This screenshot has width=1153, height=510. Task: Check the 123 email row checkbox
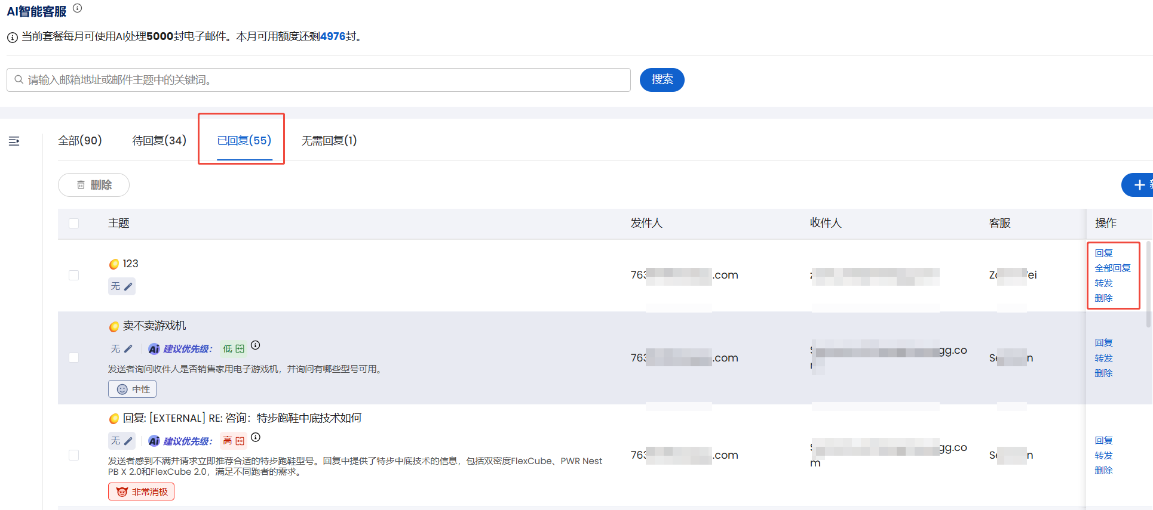74,275
